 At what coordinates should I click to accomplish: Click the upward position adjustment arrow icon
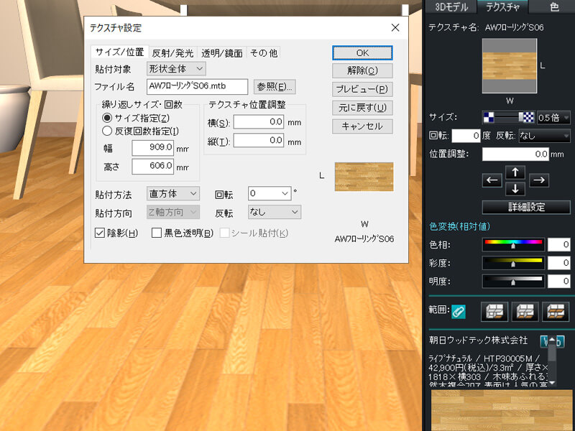pyautogui.click(x=515, y=172)
